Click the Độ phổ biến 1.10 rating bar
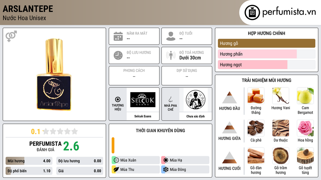Image resolution: width=321 pixels, height=180 pixels. pos(29,171)
